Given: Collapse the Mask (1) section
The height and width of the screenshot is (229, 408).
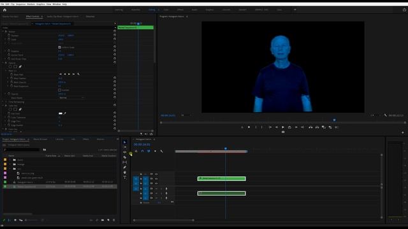Looking at the screenshot, I should [x=6, y=71].
